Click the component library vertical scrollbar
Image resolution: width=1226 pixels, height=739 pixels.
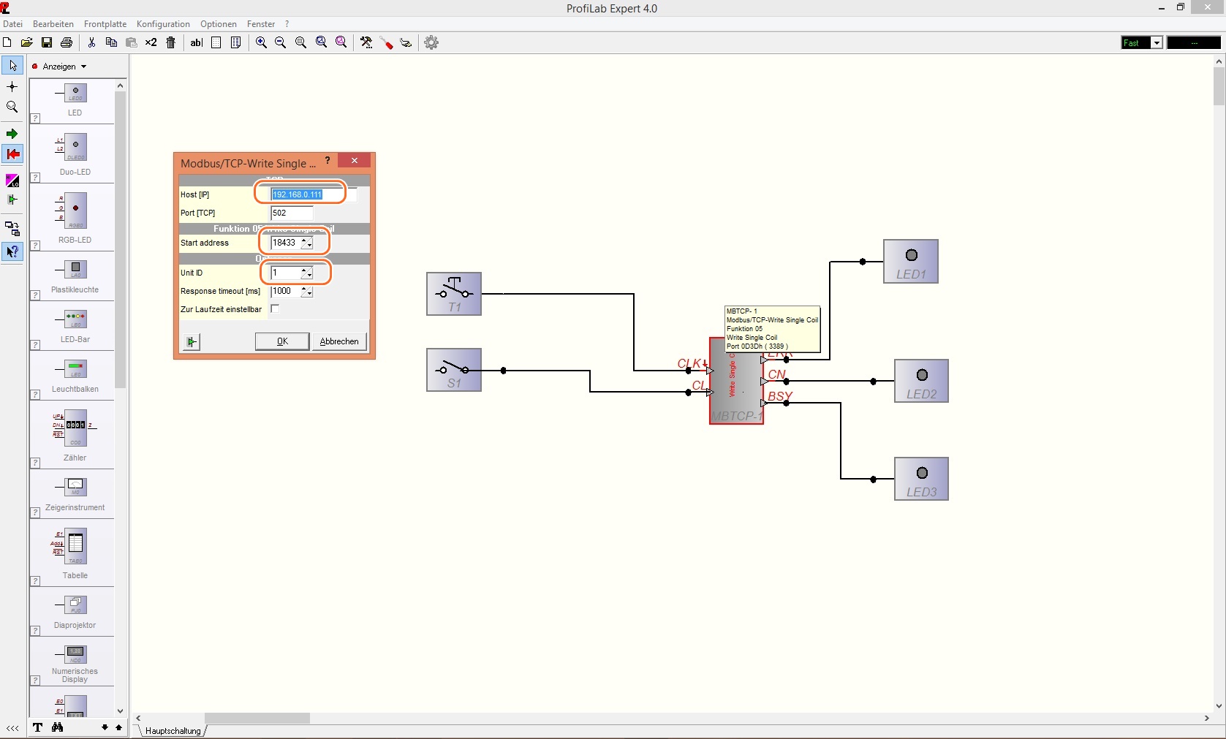(x=120, y=241)
